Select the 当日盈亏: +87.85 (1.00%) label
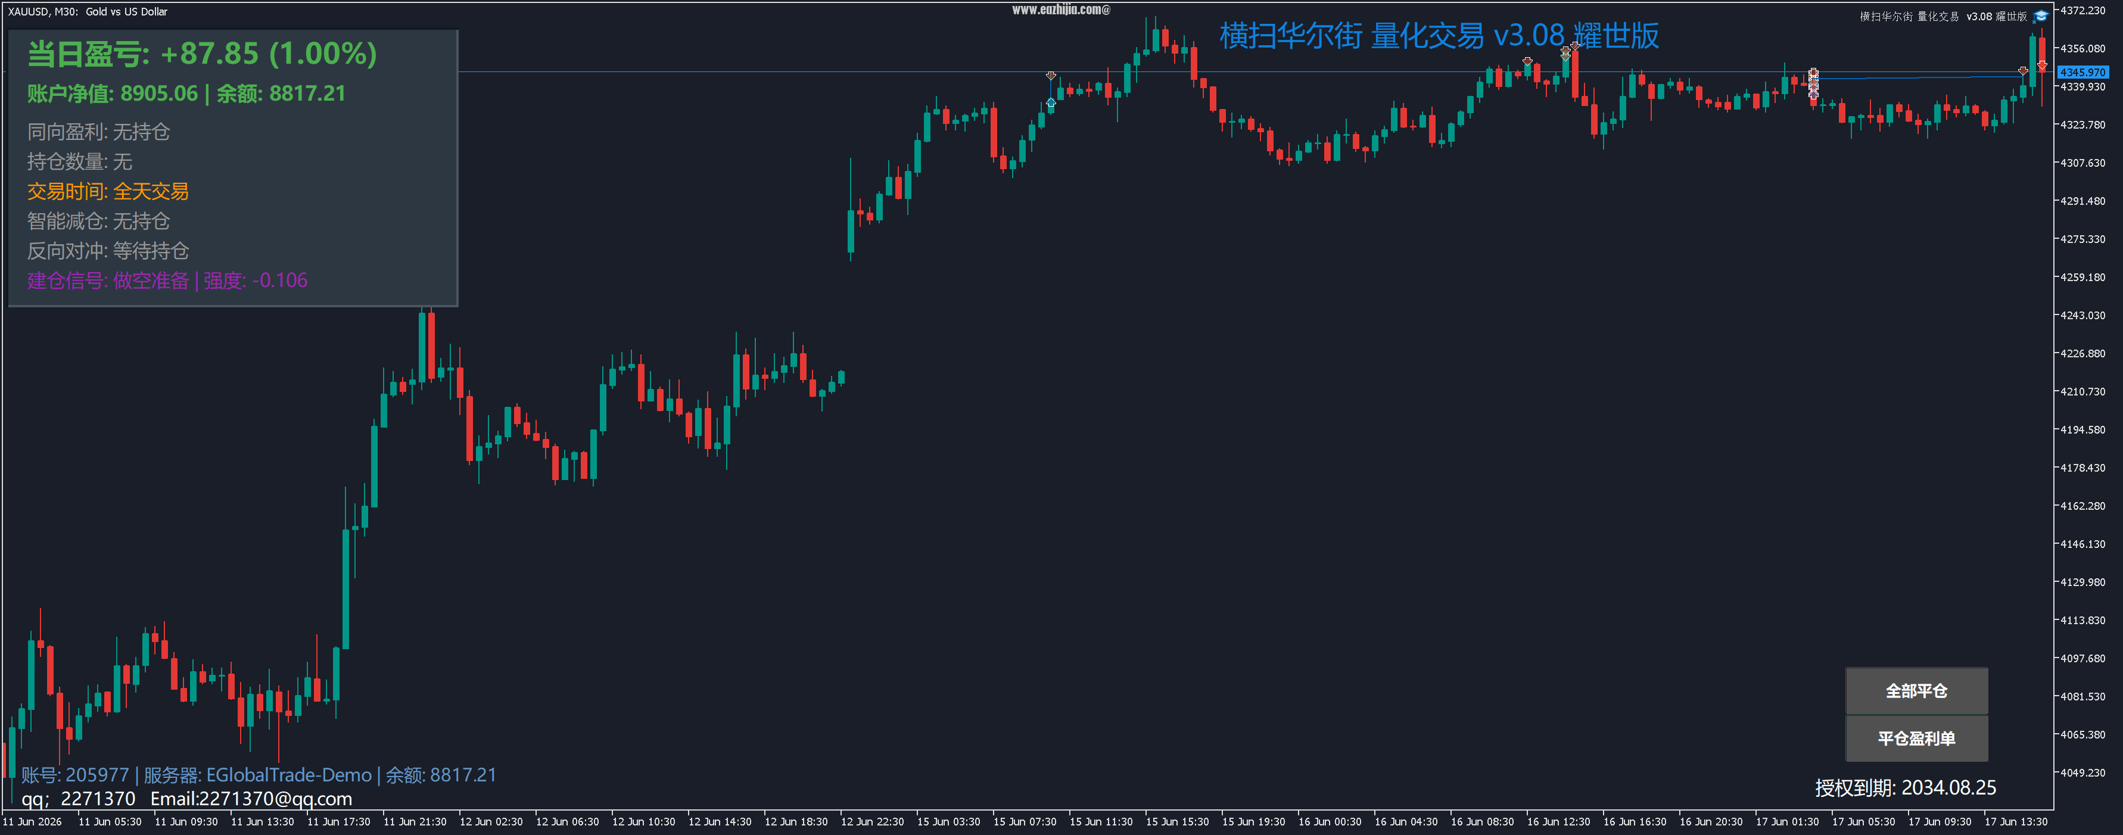The height and width of the screenshot is (835, 2123). (x=202, y=54)
